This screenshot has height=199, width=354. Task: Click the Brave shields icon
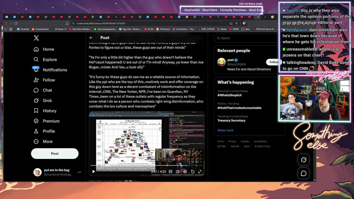(244, 23)
